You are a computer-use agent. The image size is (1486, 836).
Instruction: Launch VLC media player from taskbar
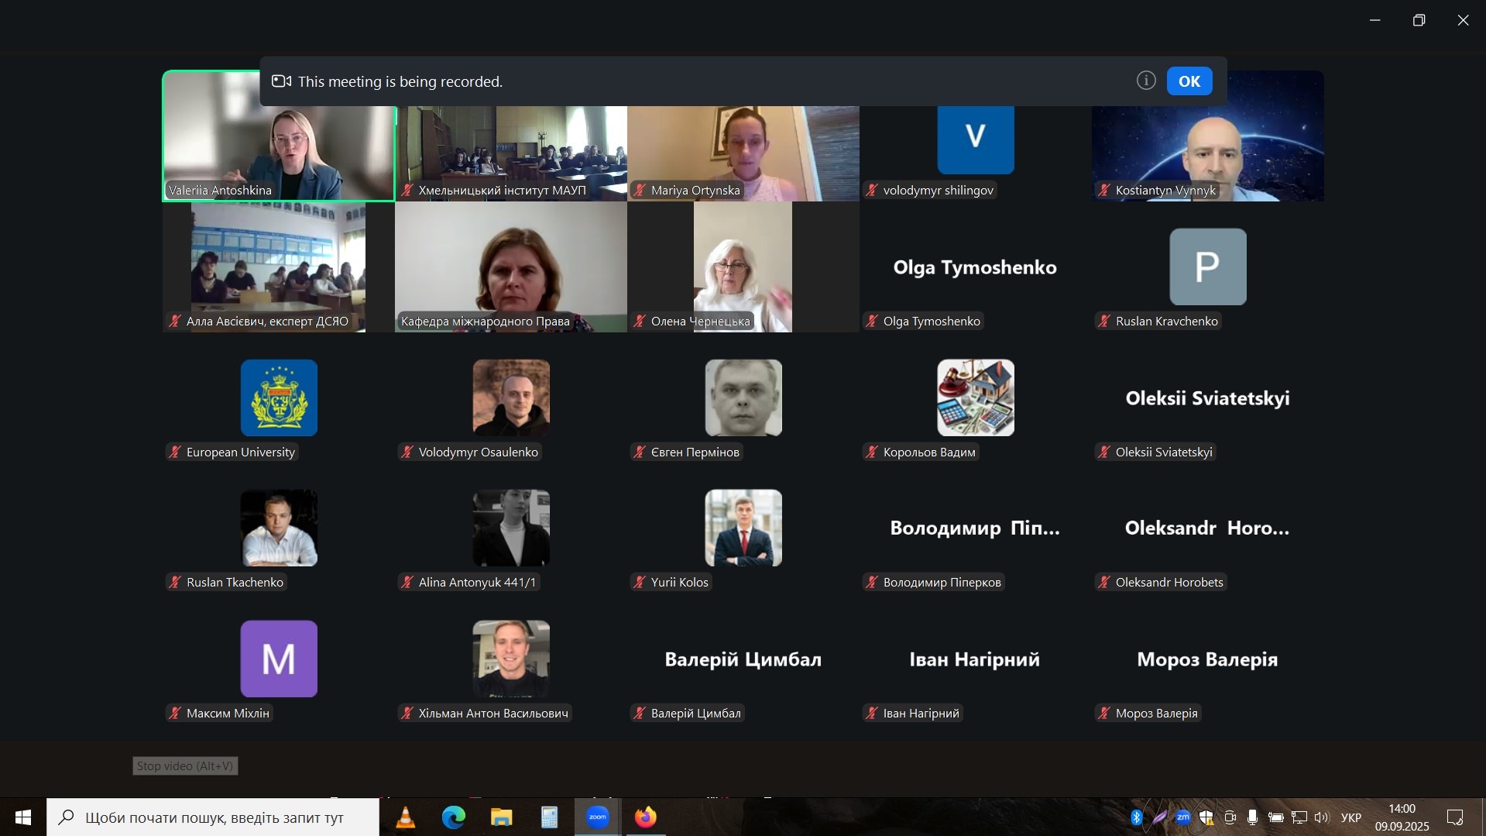tap(405, 817)
